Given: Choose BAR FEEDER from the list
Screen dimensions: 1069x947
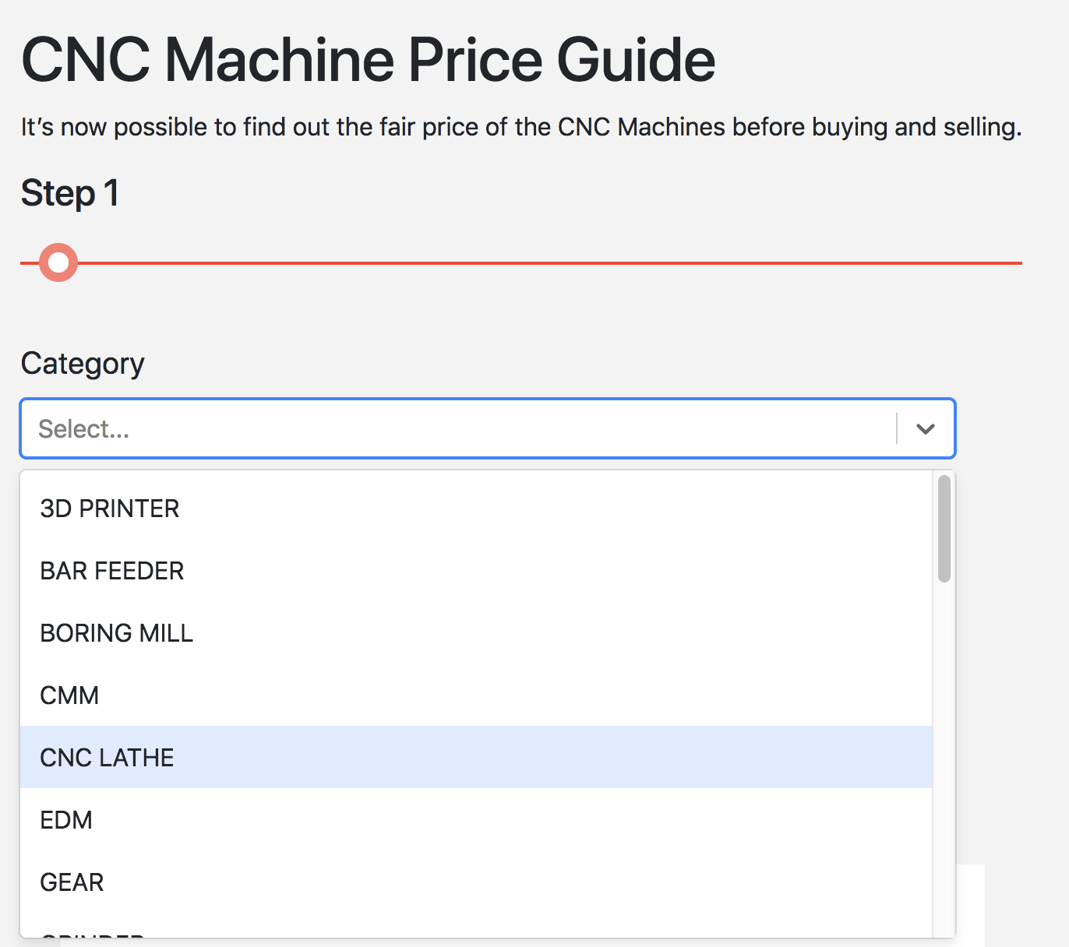Looking at the screenshot, I should 111,570.
